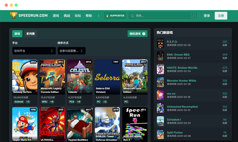
Task: Click the question mark on 随机游戏
Action: tap(144, 34)
